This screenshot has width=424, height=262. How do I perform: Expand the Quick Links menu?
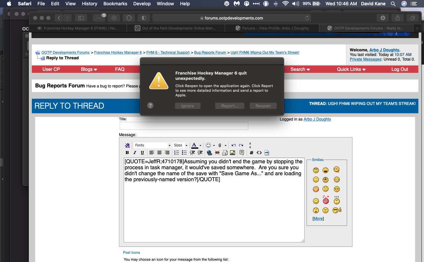351,69
